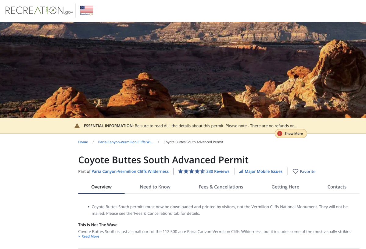Select the Overview tab

[101, 187]
